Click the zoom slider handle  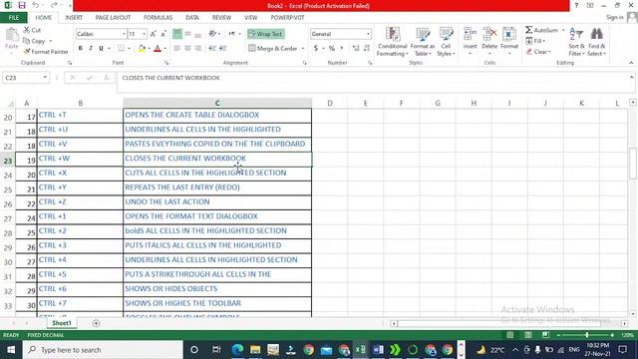587,335
